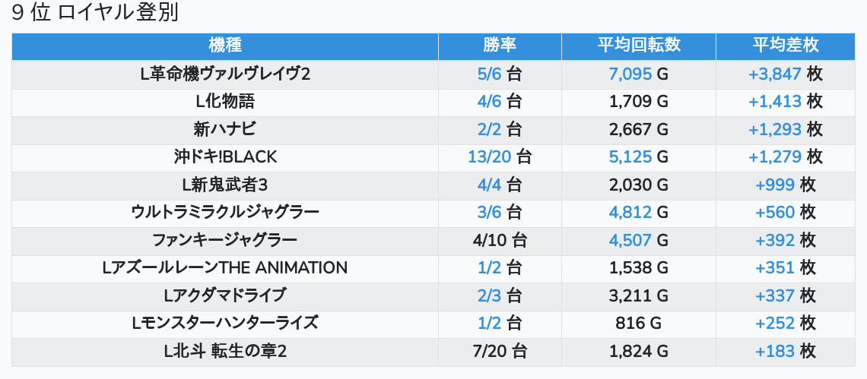867x379 pixels.
Task: Select the L化物語 machine name
Action: point(225,101)
